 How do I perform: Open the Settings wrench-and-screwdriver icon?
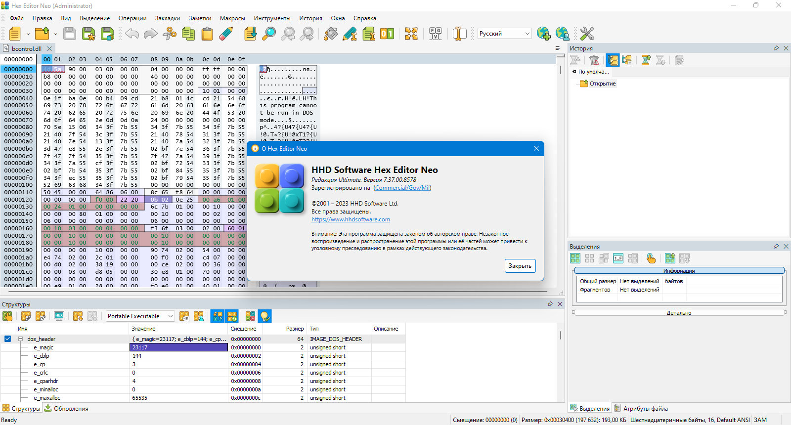click(x=587, y=34)
